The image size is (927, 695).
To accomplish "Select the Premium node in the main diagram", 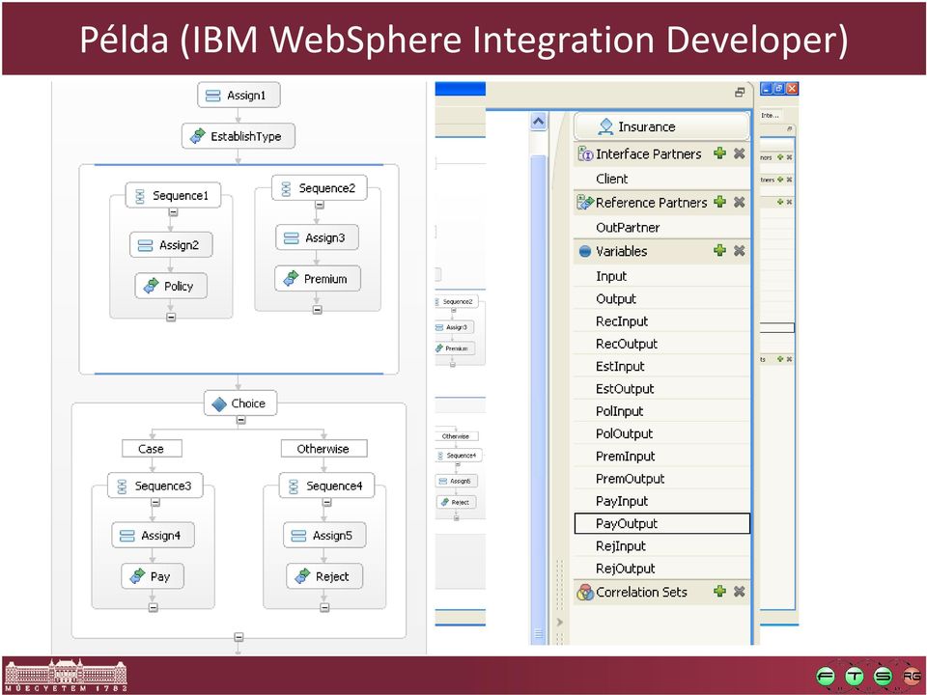I will [x=318, y=279].
